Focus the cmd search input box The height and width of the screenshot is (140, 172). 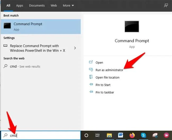point(41,136)
